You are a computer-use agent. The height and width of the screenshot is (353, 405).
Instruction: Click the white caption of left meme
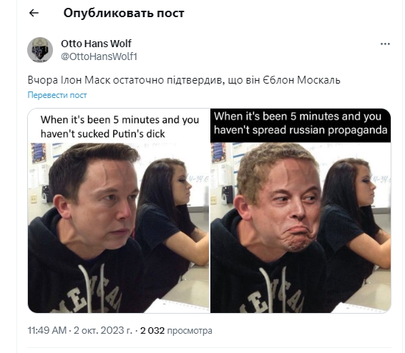click(x=119, y=126)
